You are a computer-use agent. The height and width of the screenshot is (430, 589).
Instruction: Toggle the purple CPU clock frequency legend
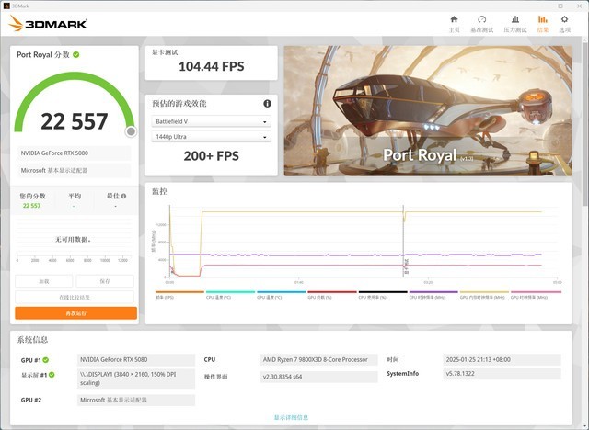433,294
